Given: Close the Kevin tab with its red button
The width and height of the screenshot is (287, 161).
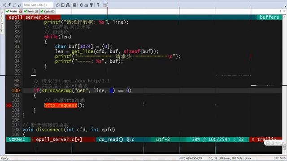Looking at the screenshot, I should [x=20, y=11].
